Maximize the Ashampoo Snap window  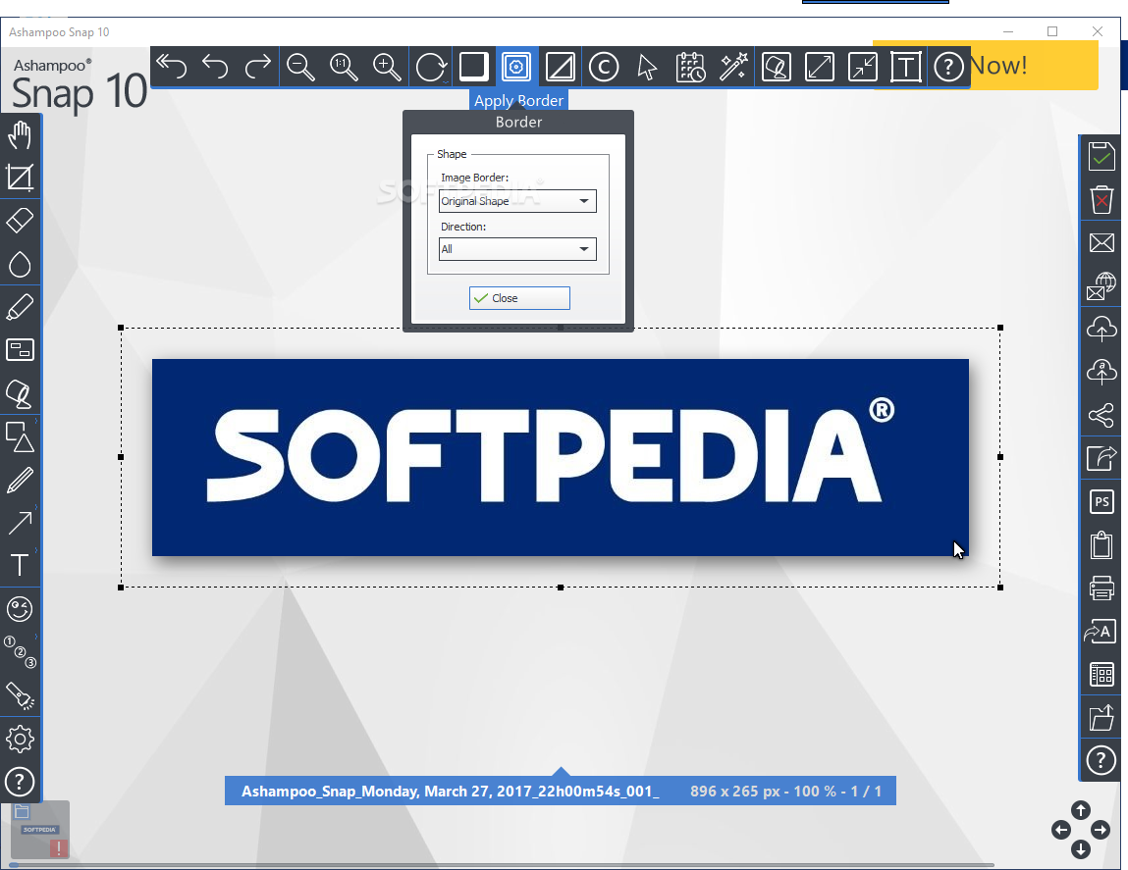pos(1052,31)
